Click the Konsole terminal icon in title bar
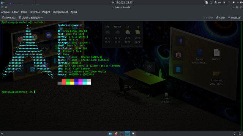This screenshot has width=243, height=136. (x=2, y=7)
